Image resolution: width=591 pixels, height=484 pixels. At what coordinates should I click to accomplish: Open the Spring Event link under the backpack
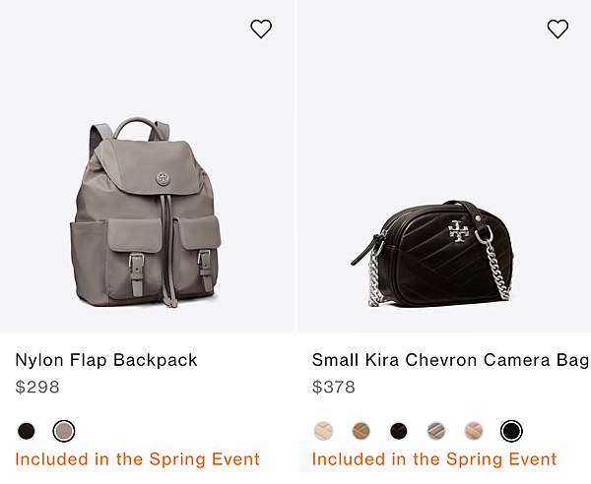pyautogui.click(x=138, y=459)
